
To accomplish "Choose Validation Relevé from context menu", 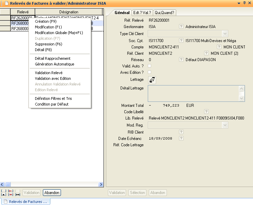I will [x=49, y=73].
